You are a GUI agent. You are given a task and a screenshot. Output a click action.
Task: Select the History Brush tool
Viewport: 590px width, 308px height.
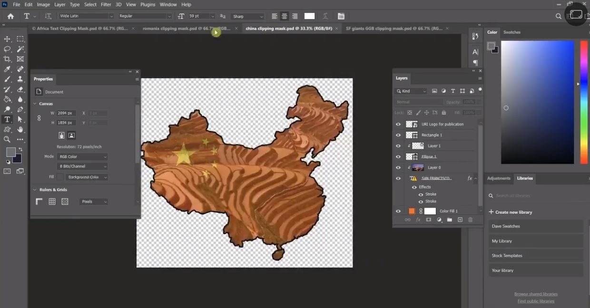[x=7, y=89]
